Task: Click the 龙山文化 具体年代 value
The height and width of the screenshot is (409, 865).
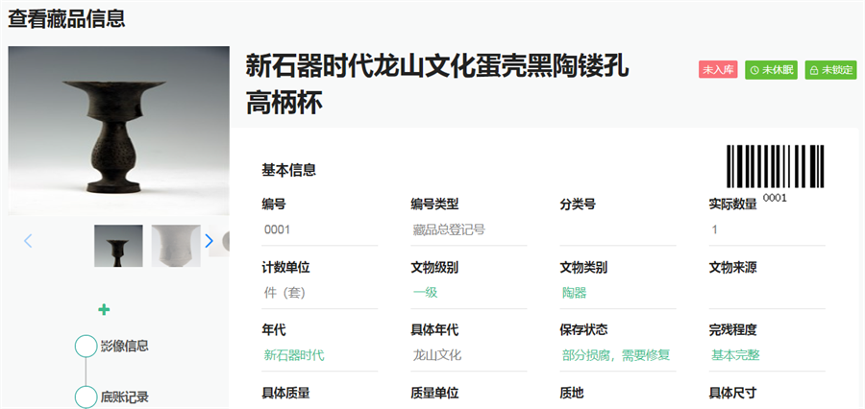Action: click(x=437, y=355)
